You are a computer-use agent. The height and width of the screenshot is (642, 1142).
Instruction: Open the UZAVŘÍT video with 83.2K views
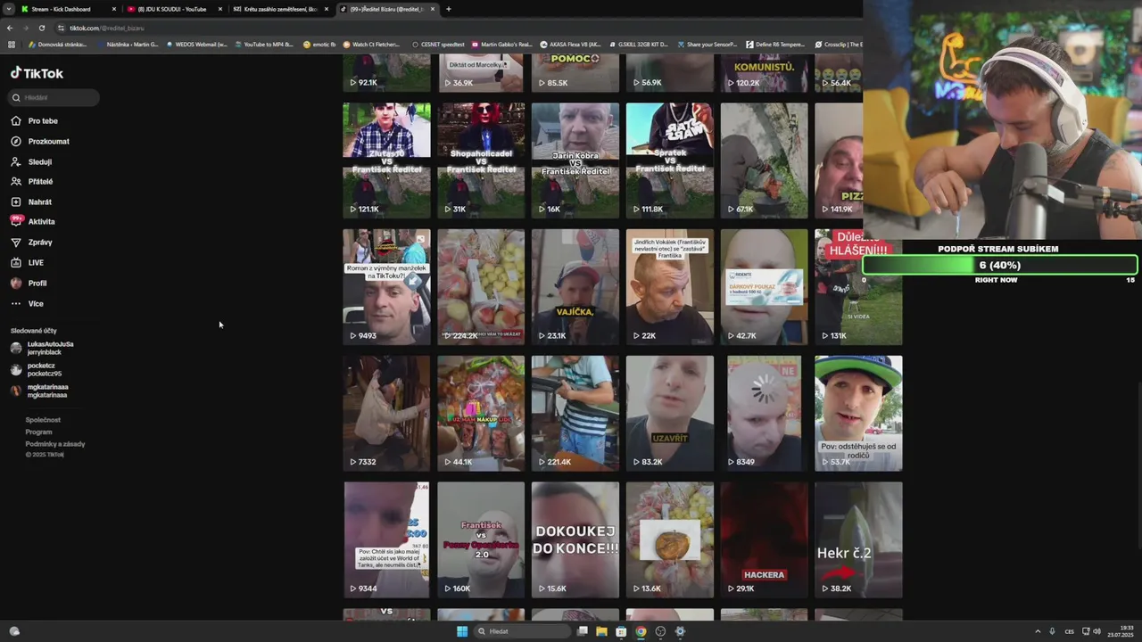pos(670,414)
